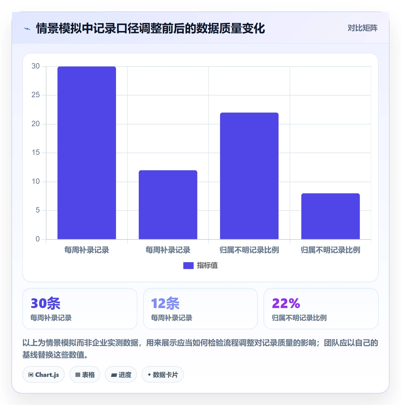
Task: Click the tallest bar with value 30
Action: pos(87,153)
